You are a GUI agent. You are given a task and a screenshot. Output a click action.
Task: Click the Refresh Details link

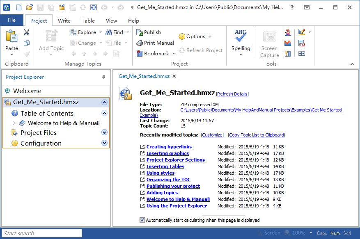pos(232,94)
